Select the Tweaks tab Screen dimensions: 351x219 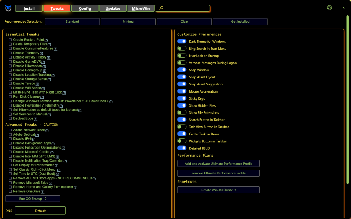click(57, 8)
